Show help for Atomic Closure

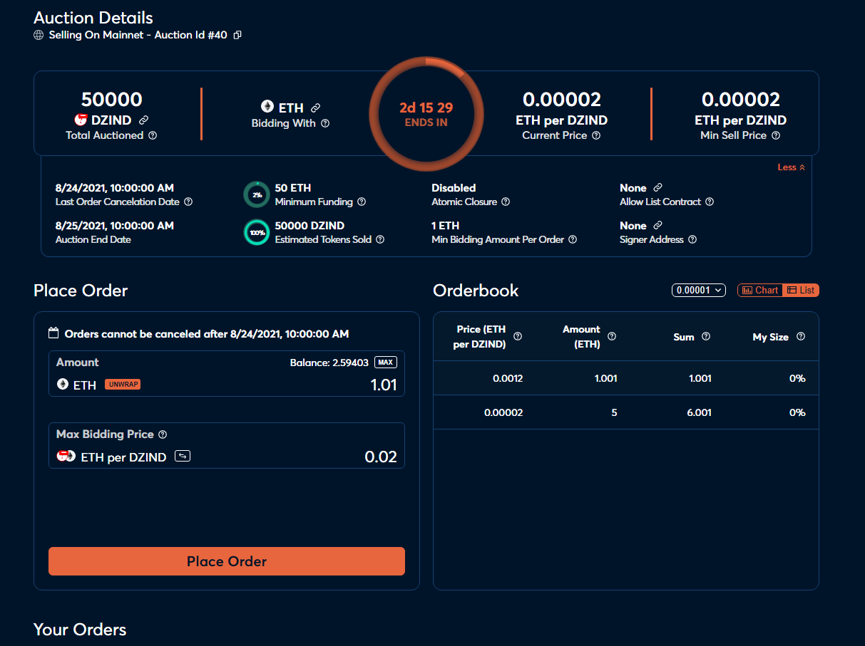(x=506, y=202)
